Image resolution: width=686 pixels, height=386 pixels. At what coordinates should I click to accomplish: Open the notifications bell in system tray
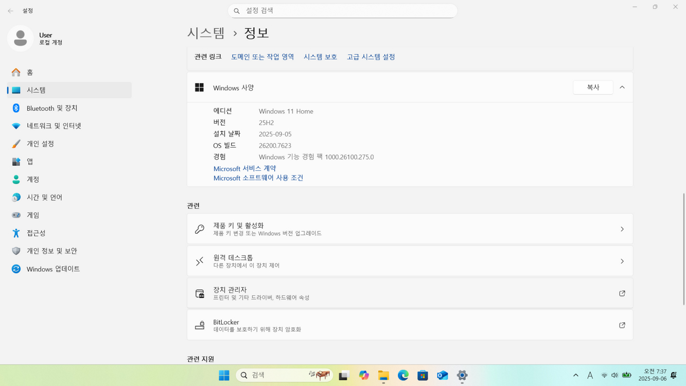[x=674, y=375]
